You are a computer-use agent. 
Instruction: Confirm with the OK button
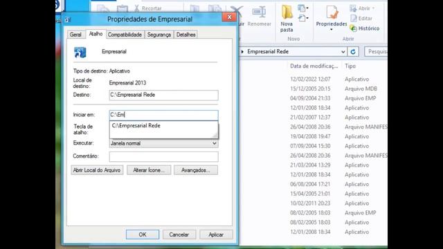pyautogui.click(x=143, y=234)
